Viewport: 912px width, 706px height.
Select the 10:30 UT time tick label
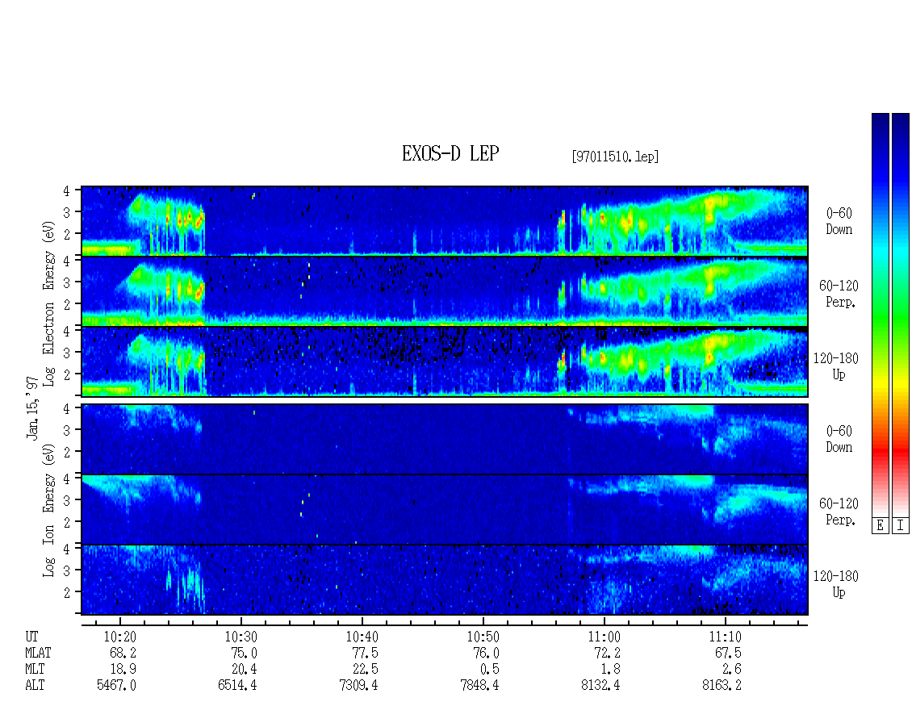(241, 637)
